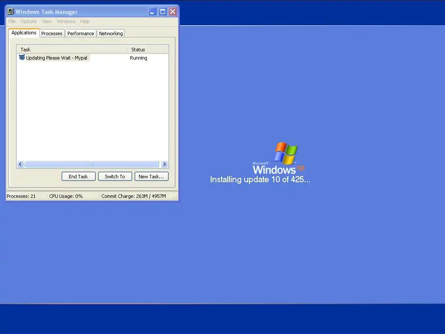Click the 'Running' status cell
This screenshot has width=445, height=334.
(x=139, y=58)
